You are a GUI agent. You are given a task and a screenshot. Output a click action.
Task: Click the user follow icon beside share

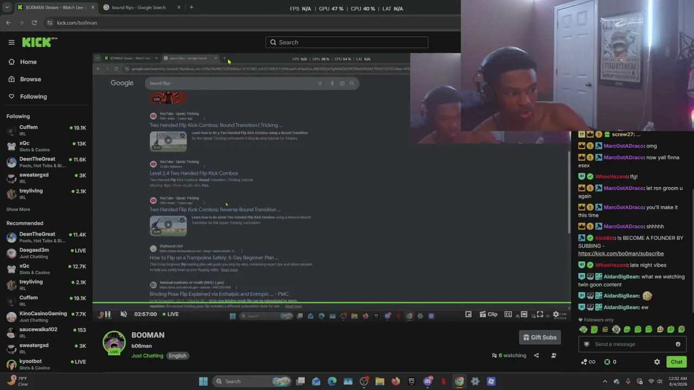[x=554, y=355]
